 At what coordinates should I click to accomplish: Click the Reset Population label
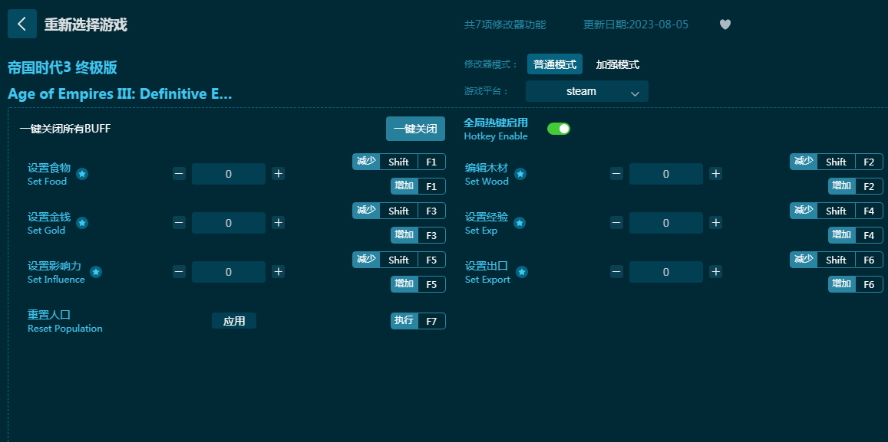[65, 329]
